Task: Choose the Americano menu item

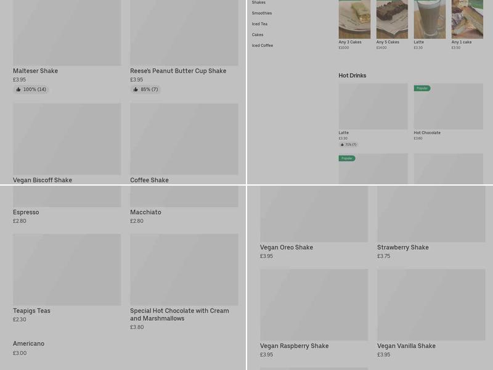Action: coord(29,343)
